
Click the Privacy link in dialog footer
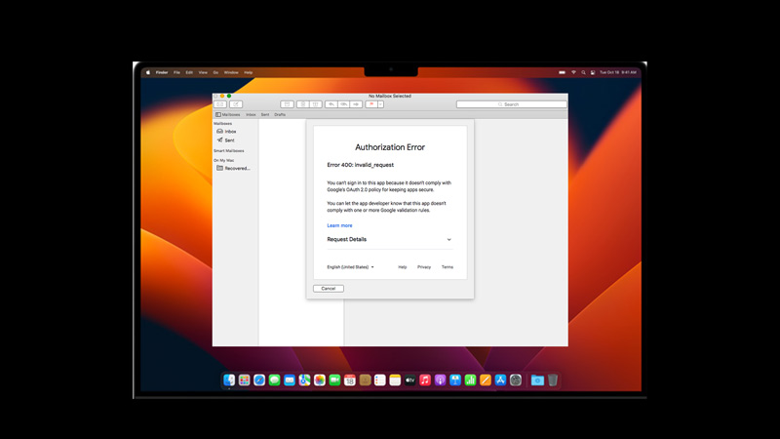pos(424,267)
